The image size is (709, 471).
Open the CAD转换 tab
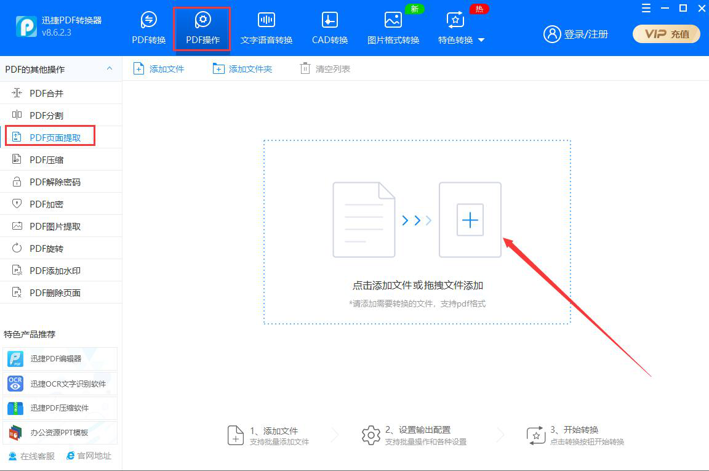[x=330, y=28]
